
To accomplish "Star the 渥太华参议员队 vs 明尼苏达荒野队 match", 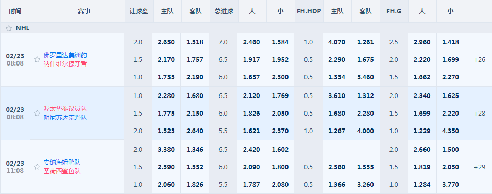I will coord(37,113).
